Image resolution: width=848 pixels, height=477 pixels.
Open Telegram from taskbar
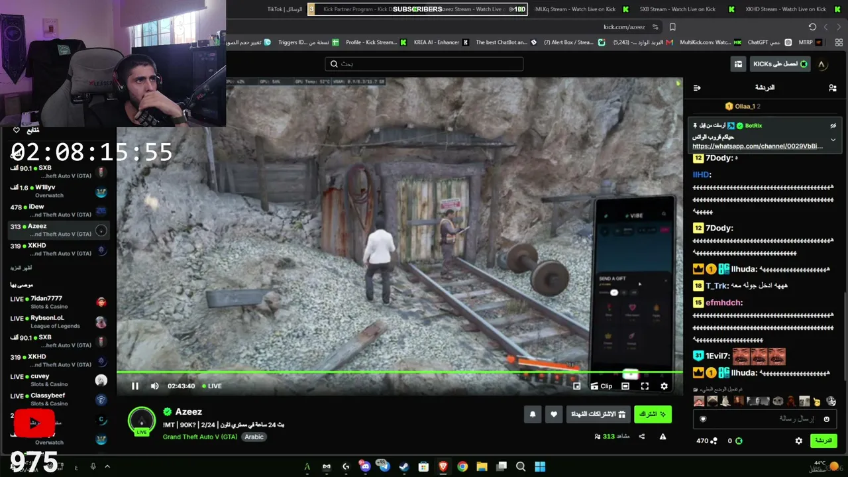pyautogui.click(x=384, y=466)
